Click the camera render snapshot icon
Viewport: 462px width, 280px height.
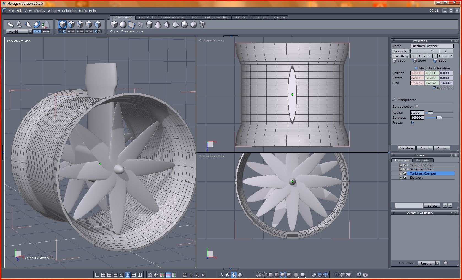pyautogui.click(x=365, y=275)
